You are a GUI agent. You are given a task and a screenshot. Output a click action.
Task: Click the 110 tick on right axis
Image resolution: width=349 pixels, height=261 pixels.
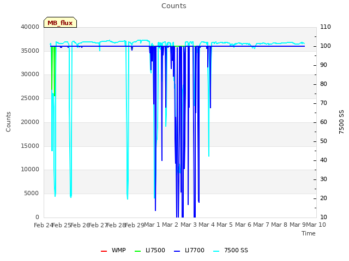click(326, 27)
